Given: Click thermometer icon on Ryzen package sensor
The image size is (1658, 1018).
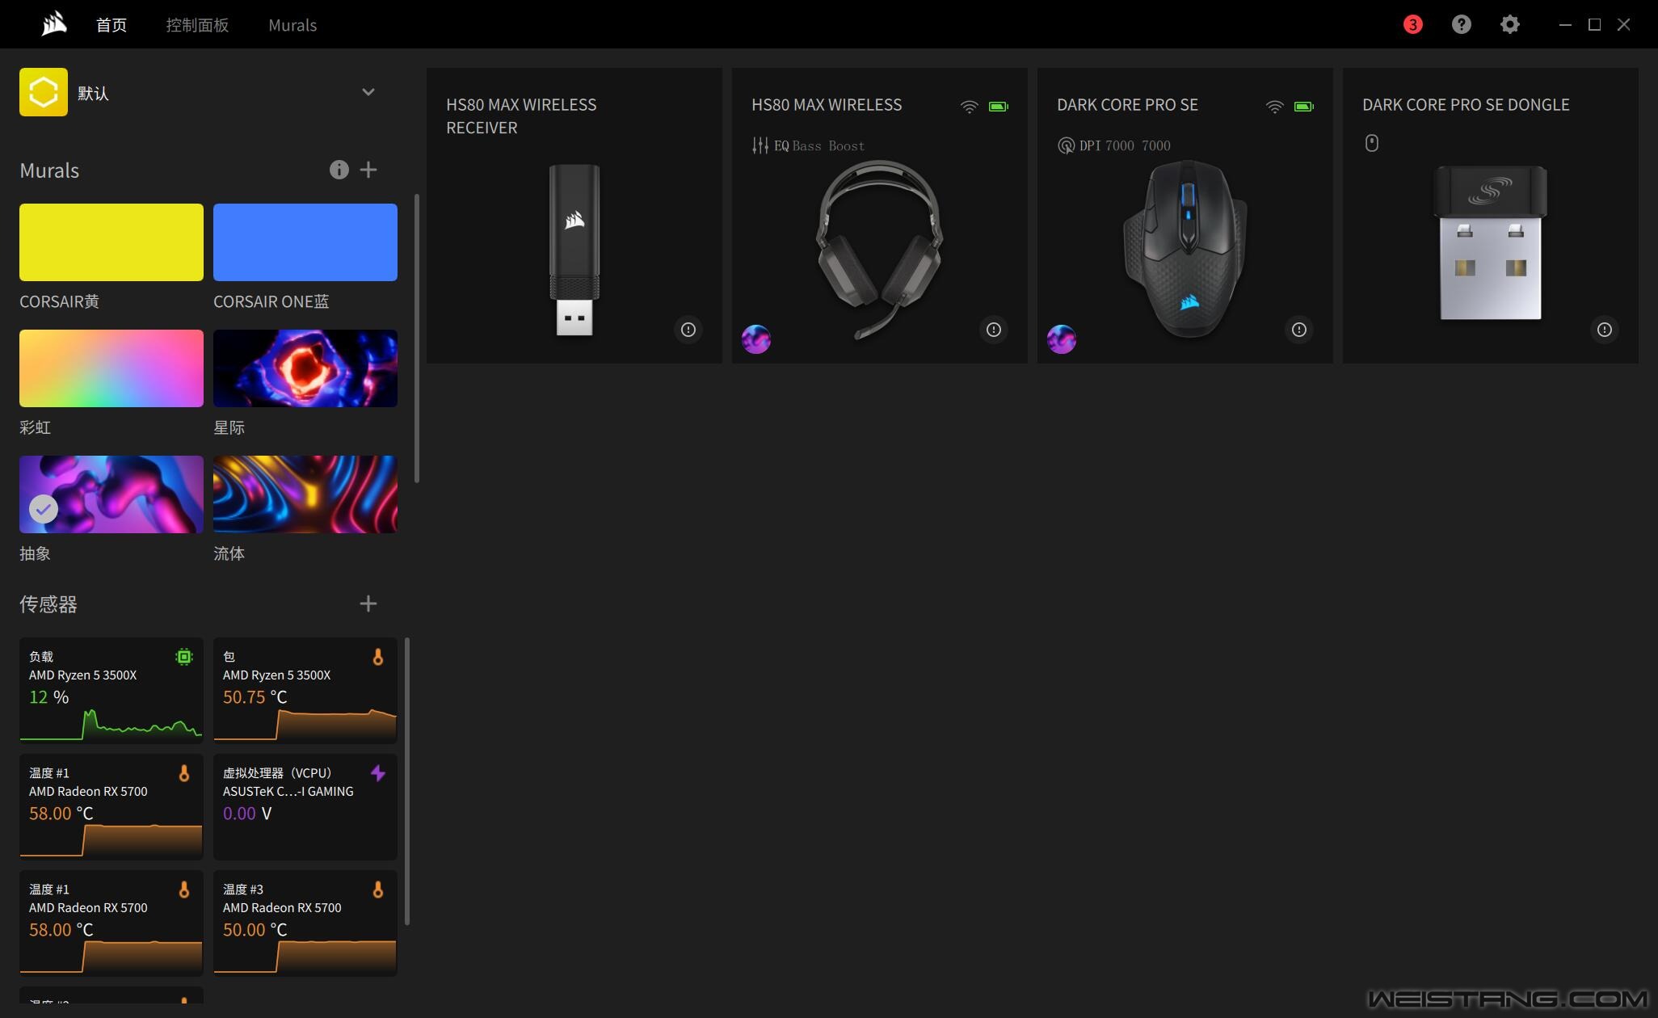Looking at the screenshot, I should [378, 657].
